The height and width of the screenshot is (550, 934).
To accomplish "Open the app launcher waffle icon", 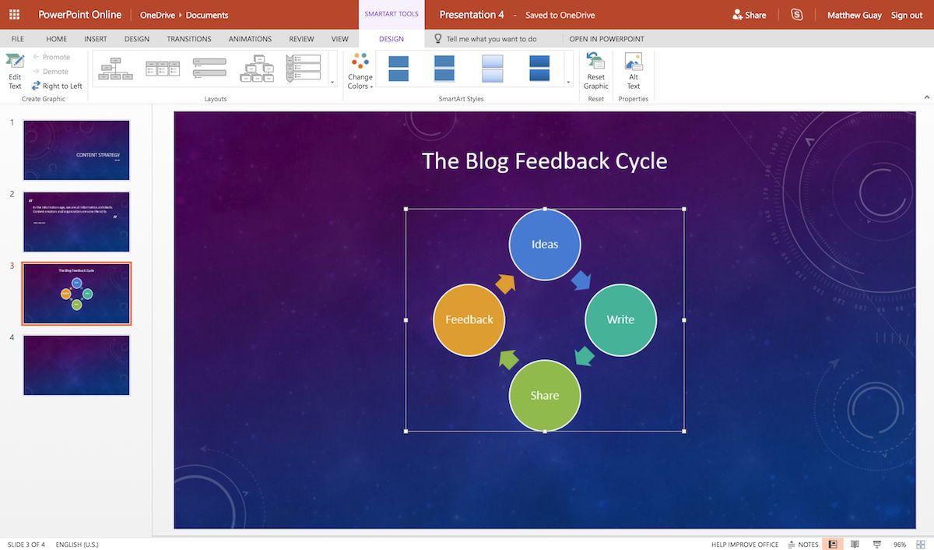I will coord(14,15).
